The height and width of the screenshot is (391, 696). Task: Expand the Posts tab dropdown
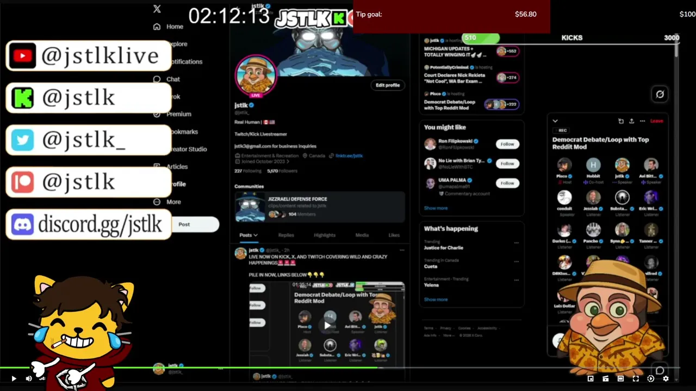(x=248, y=235)
